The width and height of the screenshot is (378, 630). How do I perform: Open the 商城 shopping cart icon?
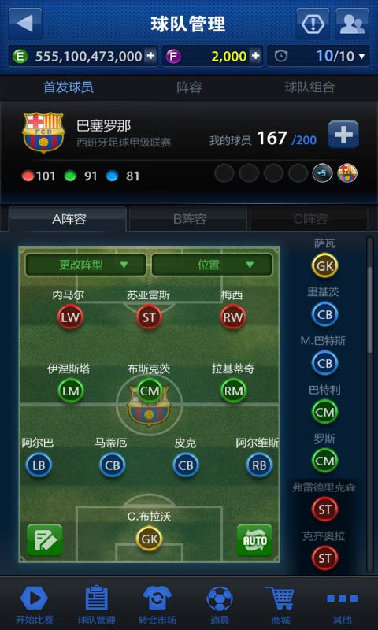click(x=280, y=605)
